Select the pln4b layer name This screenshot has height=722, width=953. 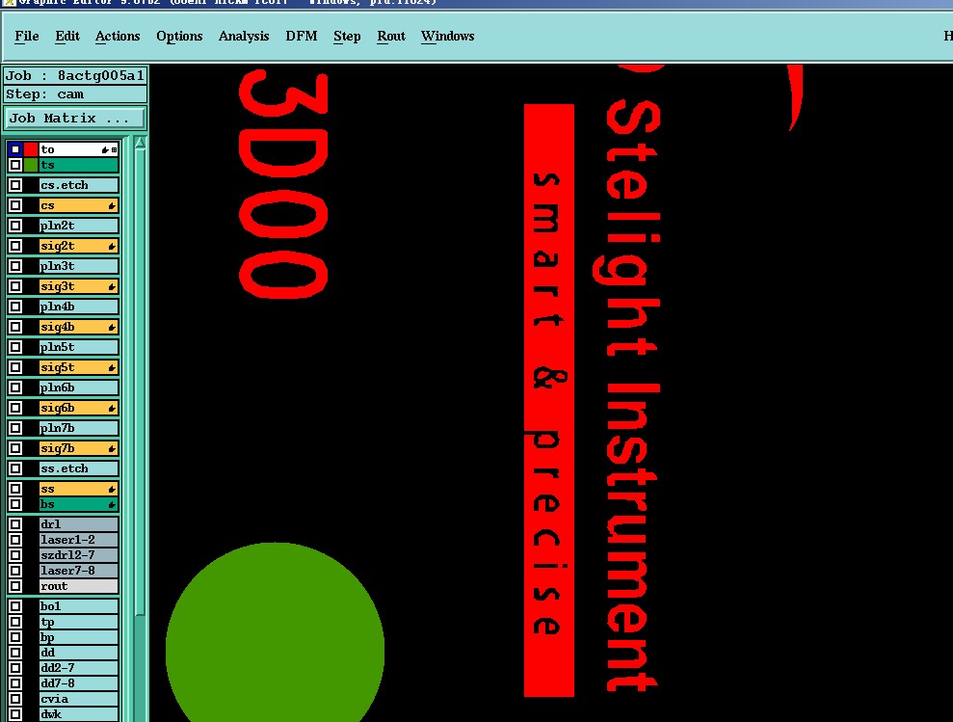click(x=78, y=307)
